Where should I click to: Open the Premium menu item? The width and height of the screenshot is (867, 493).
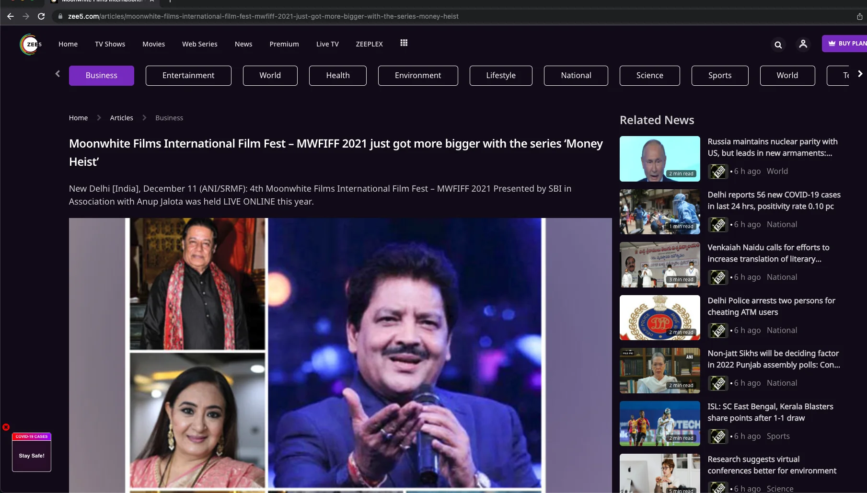(284, 44)
